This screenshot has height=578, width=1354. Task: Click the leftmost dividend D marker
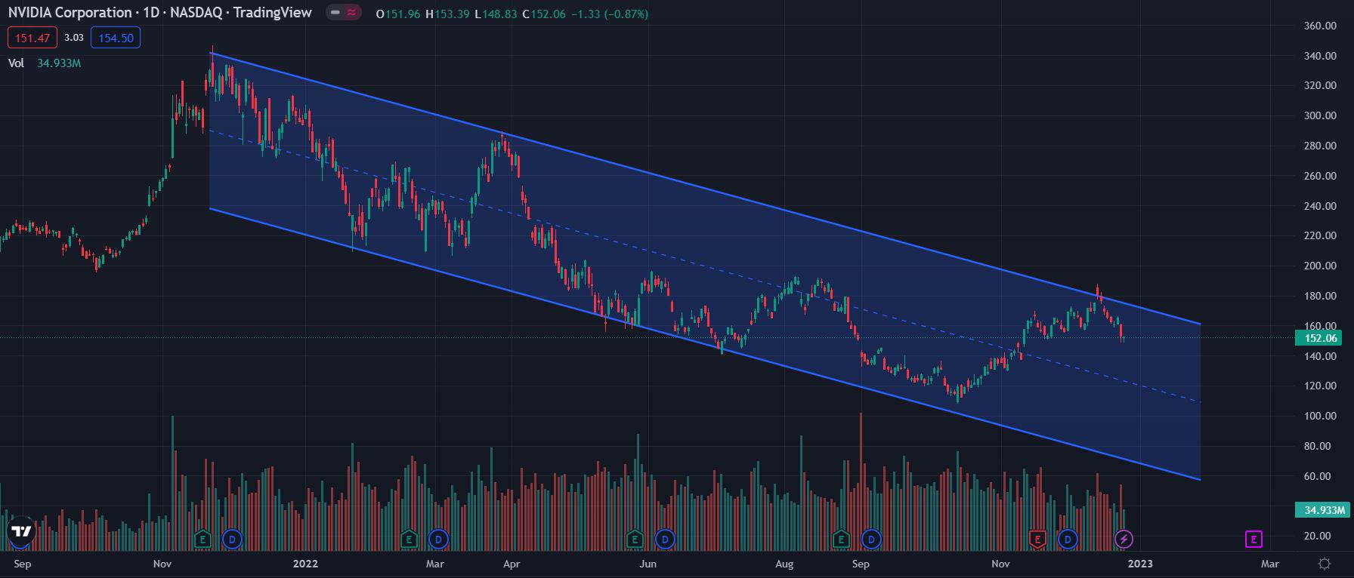[232, 539]
